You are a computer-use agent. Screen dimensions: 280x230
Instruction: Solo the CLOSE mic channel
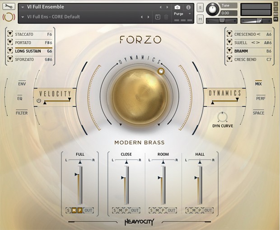(x=114, y=211)
